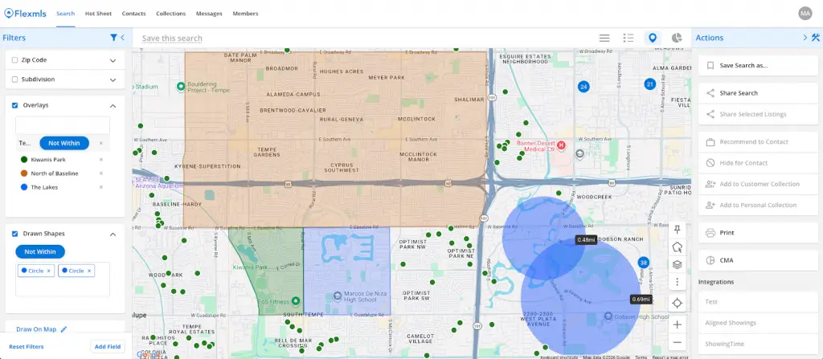Open the ShowingTime integration
Viewport: 823px width, 359px height.
758,344
